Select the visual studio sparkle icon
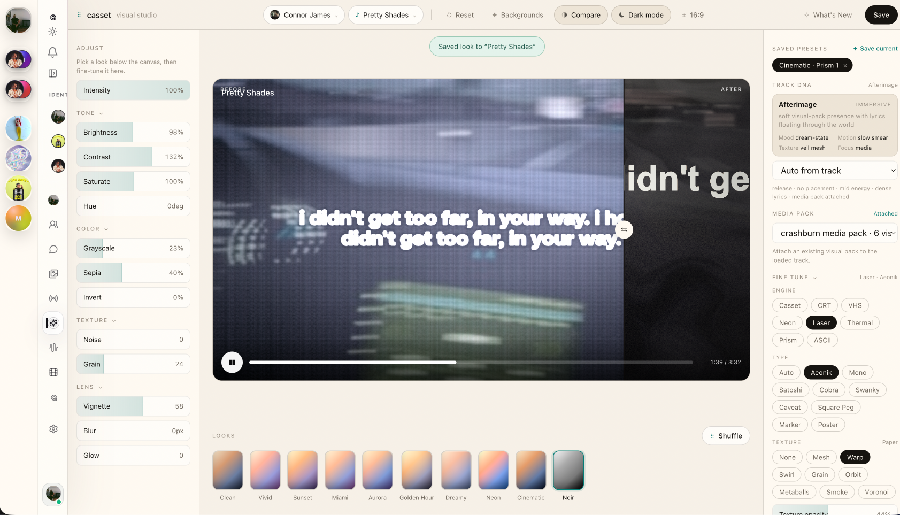The width and height of the screenshot is (900, 515). [53, 323]
